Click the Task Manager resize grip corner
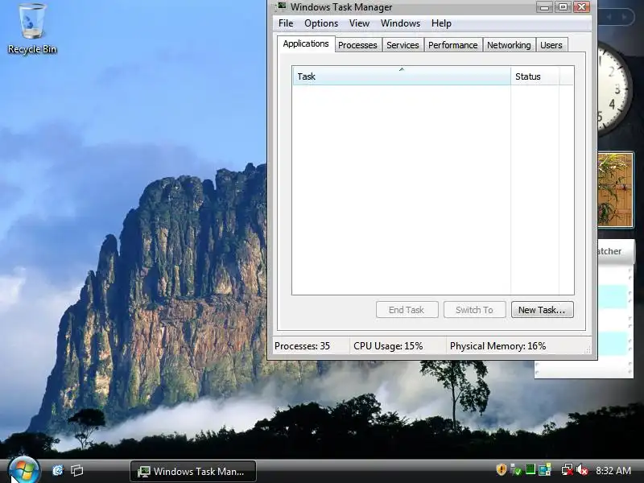Viewport: 644px width, 483px height. point(588,349)
